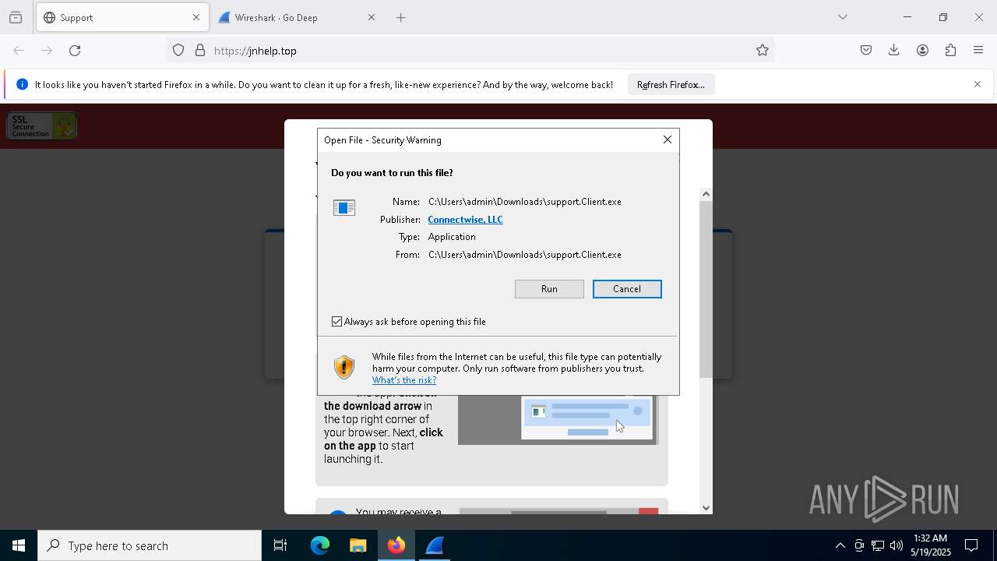The image size is (997, 561).
Task: Reload the current page
Action: 75,51
